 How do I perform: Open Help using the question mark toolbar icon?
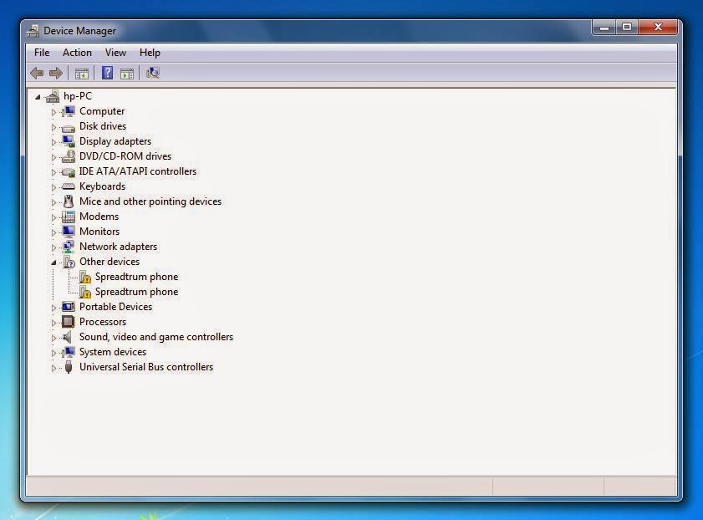(x=106, y=73)
